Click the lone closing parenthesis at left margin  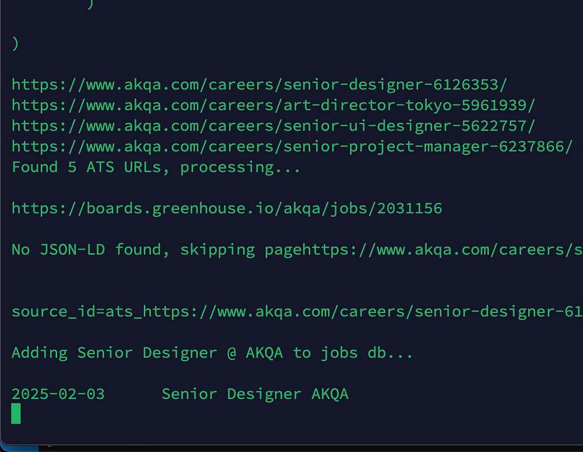coord(15,44)
